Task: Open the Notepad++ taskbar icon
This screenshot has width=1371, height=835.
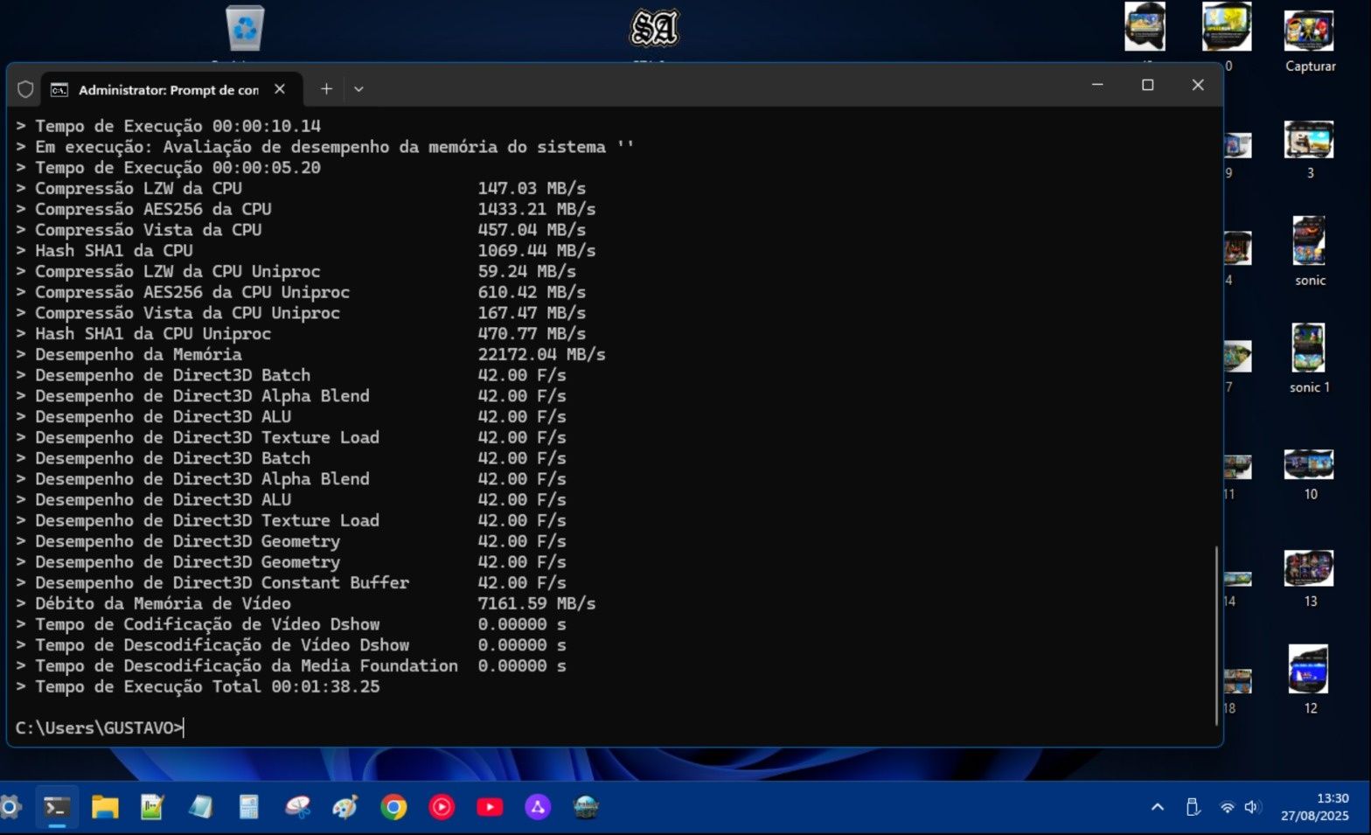Action: (153, 807)
